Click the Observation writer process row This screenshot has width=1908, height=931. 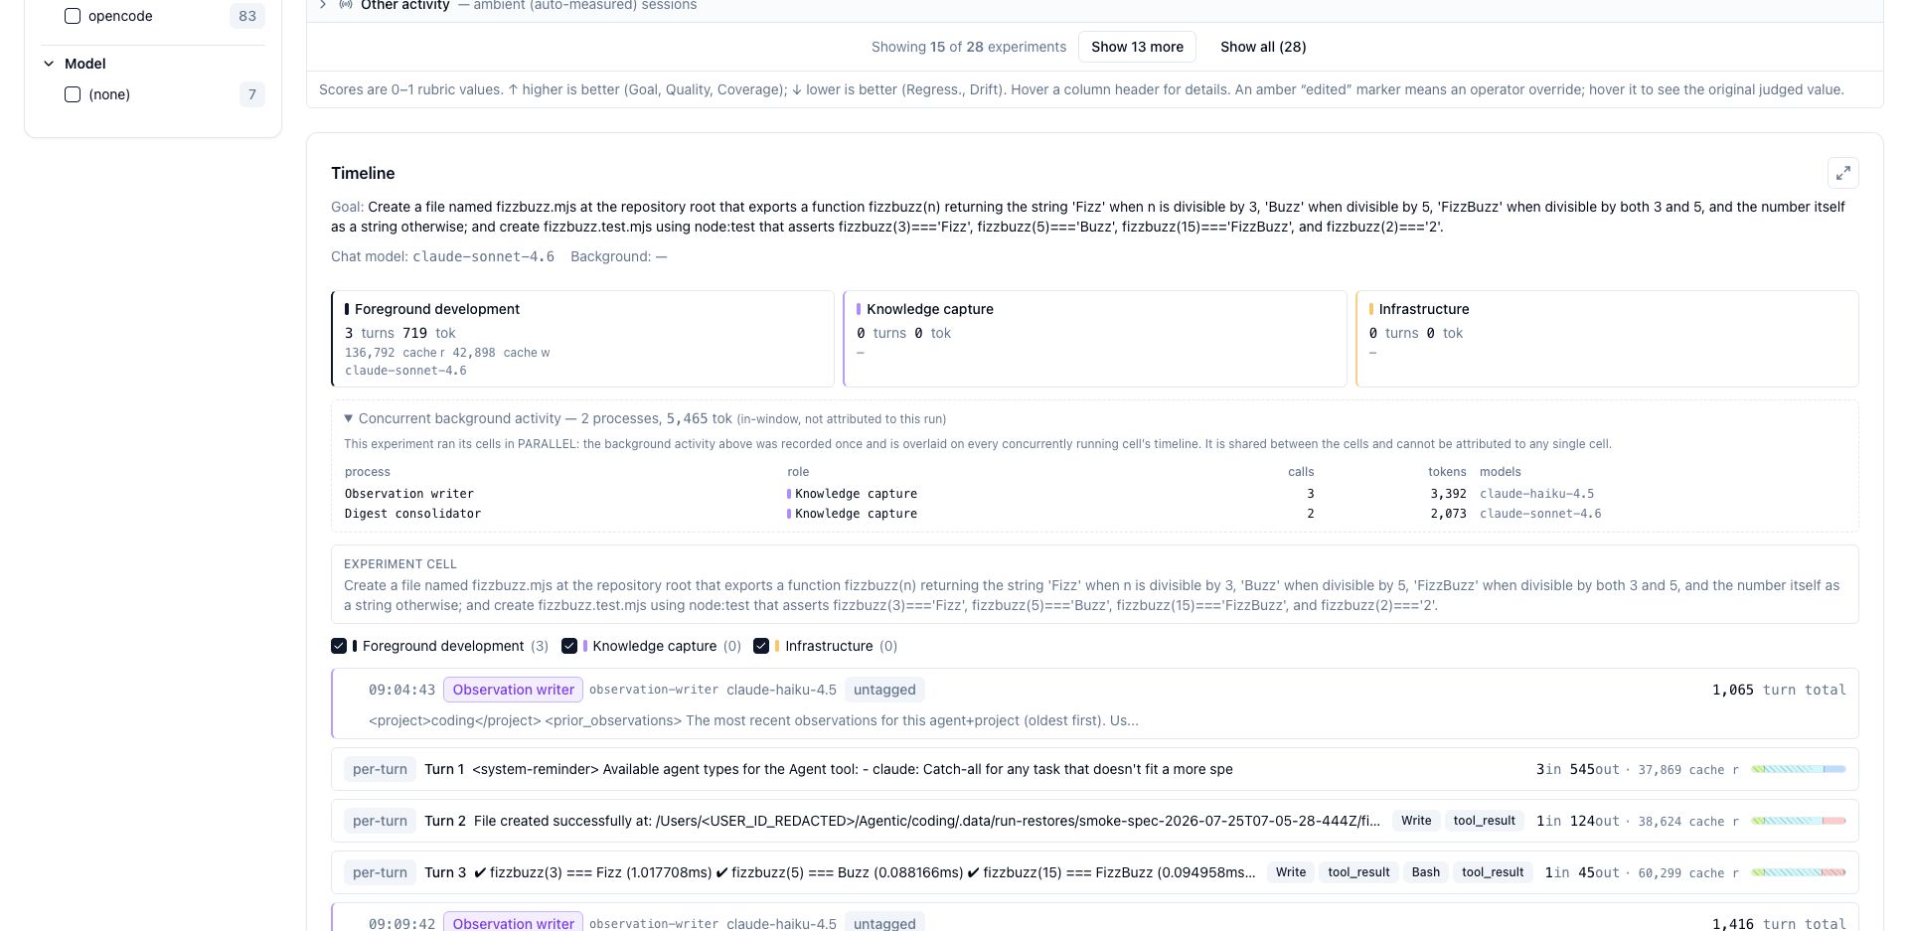point(1095,494)
